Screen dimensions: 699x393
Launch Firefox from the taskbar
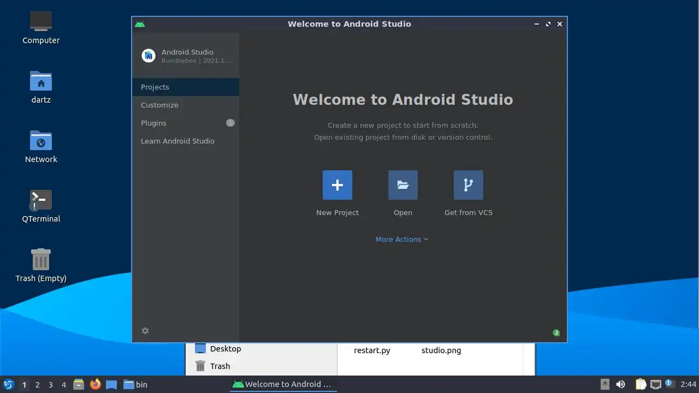[x=95, y=384]
